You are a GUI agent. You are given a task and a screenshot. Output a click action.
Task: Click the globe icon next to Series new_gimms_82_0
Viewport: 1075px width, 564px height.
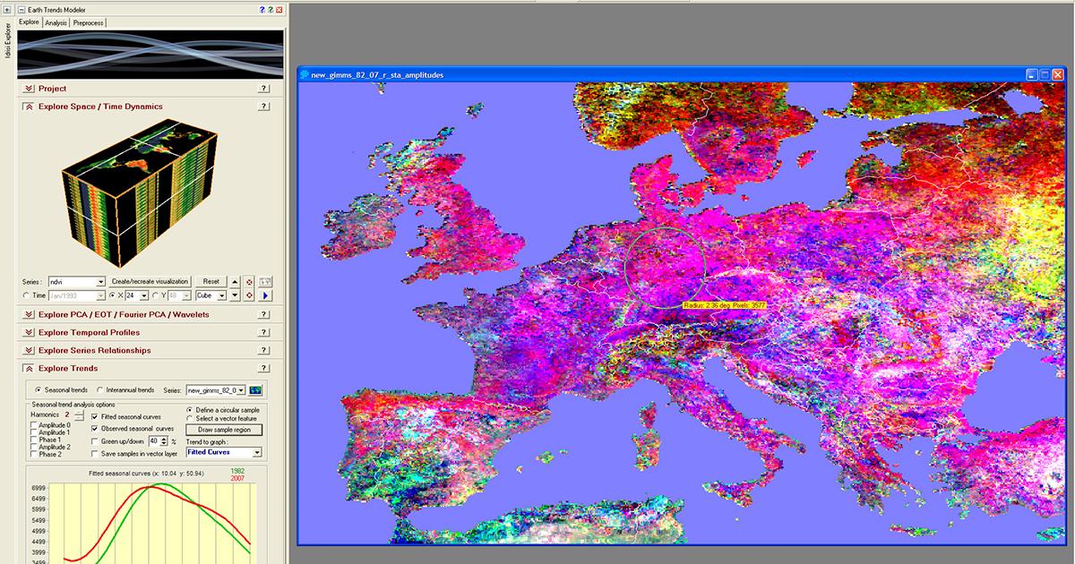tap(256, 390)
